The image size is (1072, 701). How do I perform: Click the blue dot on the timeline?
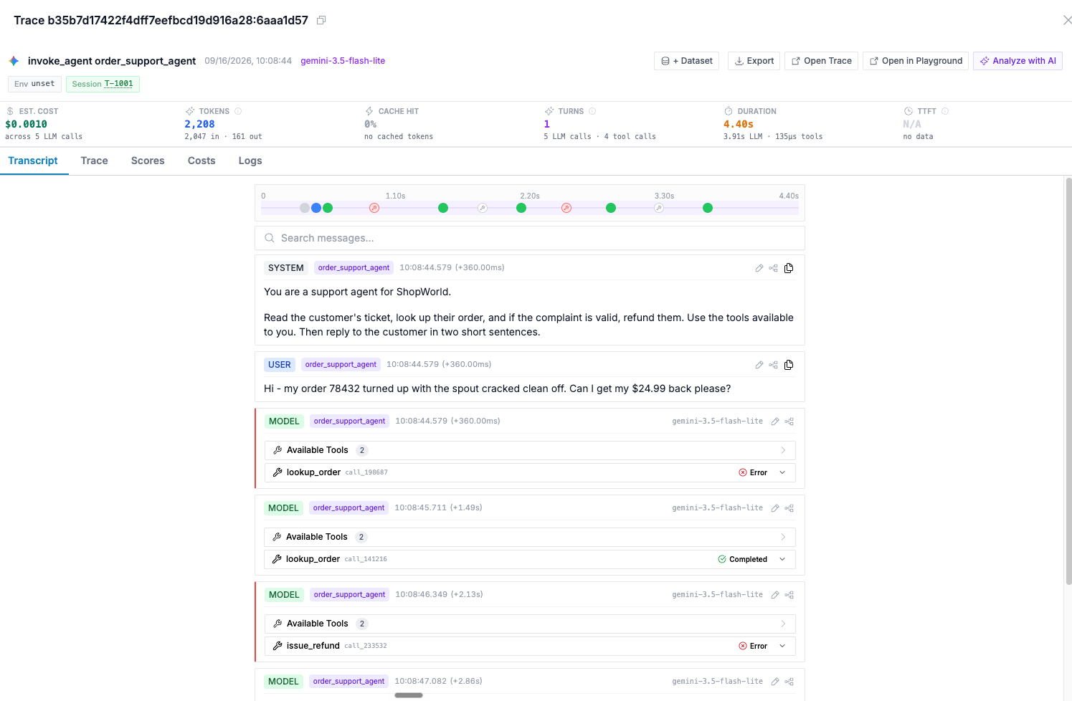coord(316,208)
